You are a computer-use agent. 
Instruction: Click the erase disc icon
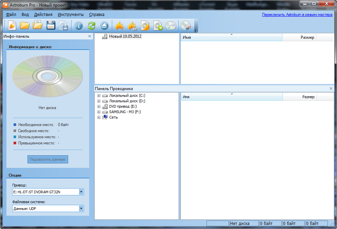[x=186, y=25]
